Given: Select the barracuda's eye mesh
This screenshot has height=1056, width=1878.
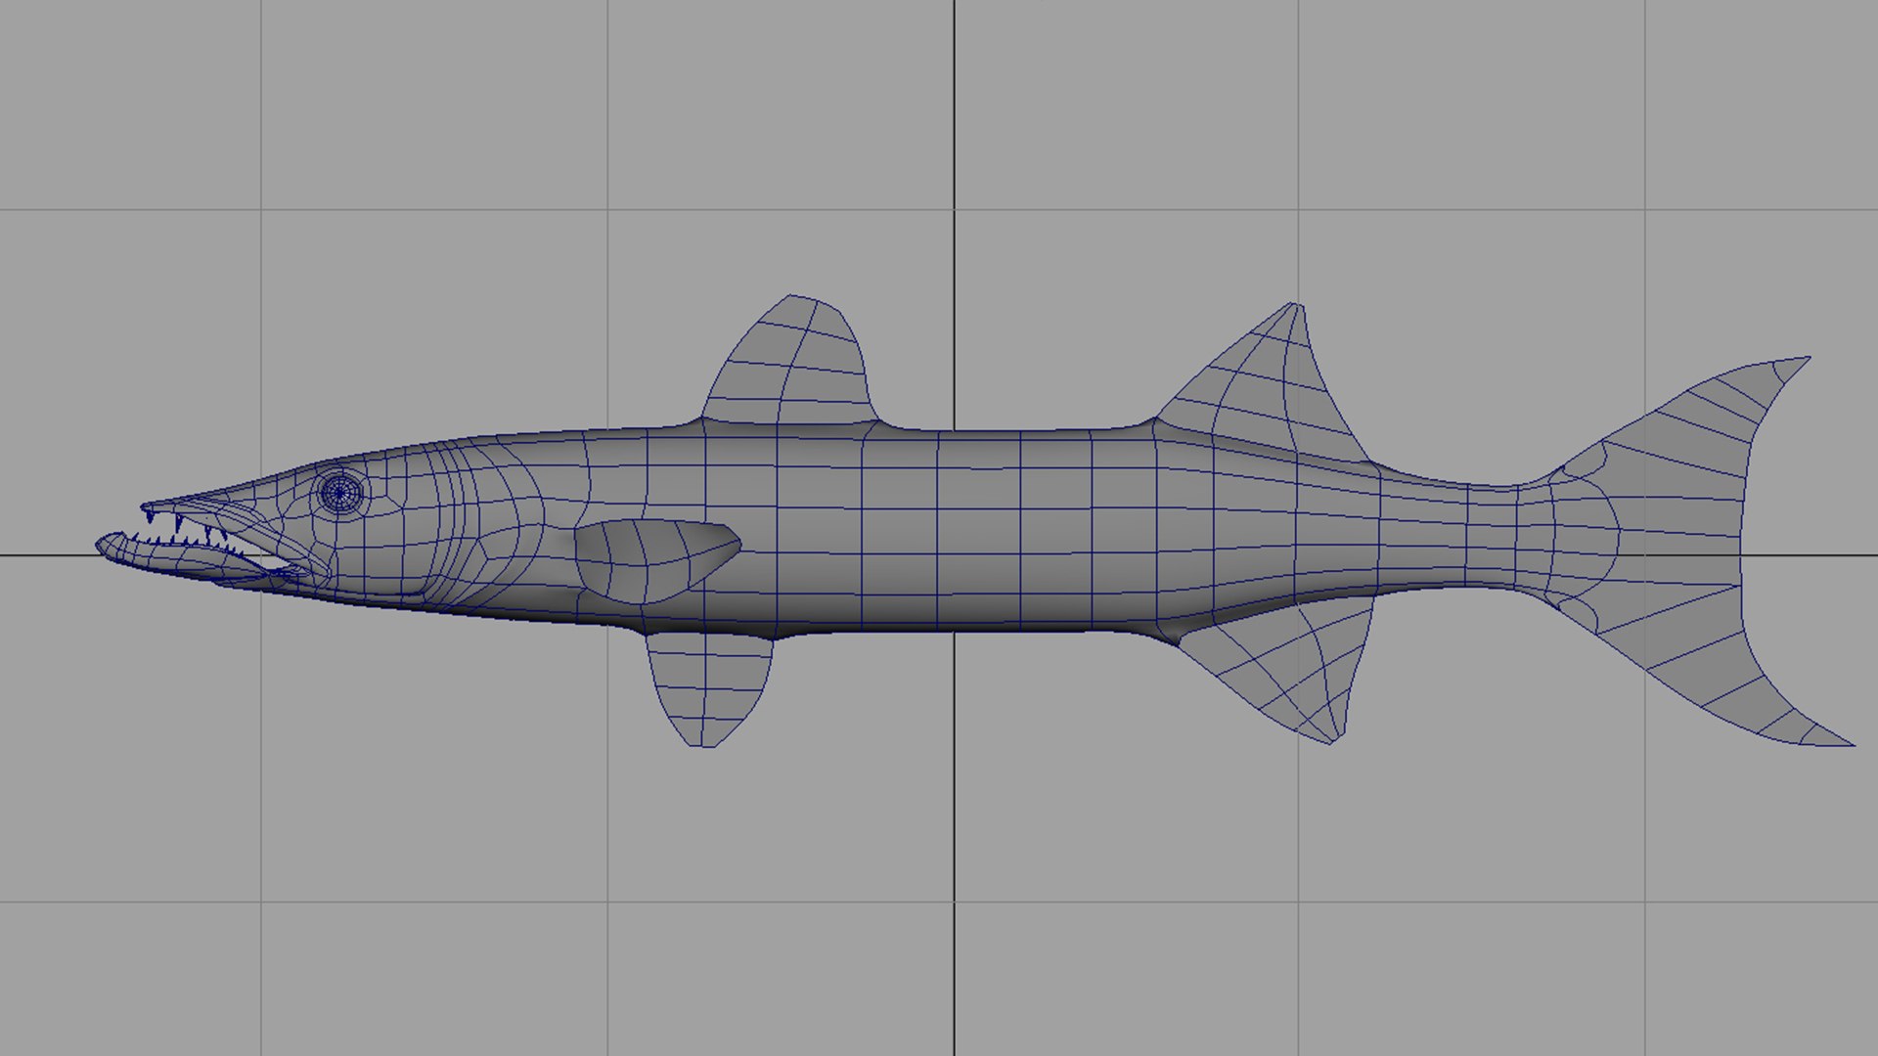Looking at the screenshot, I should 340,493.
